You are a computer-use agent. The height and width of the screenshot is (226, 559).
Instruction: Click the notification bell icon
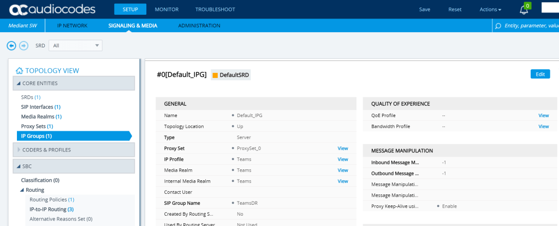[524, 9]
